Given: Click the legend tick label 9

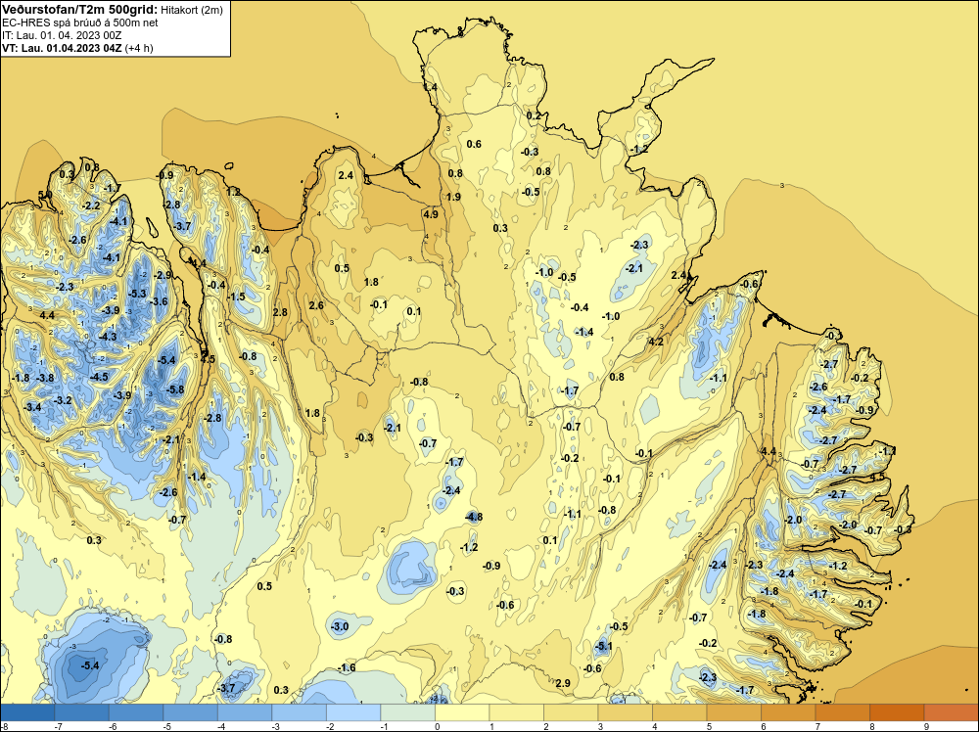Looking at the screenshot, I should [926, 726].
